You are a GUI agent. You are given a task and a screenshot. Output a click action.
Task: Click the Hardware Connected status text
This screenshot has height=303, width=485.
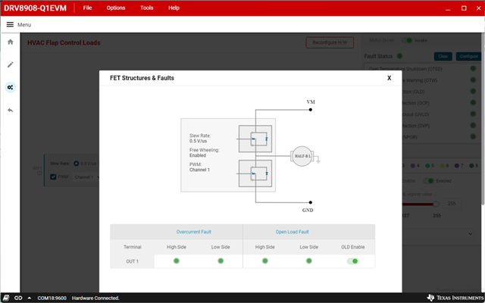click(x=95, y=298)
